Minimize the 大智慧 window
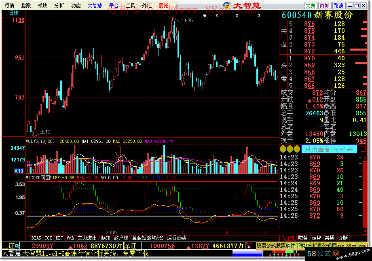 coord(350,5)
